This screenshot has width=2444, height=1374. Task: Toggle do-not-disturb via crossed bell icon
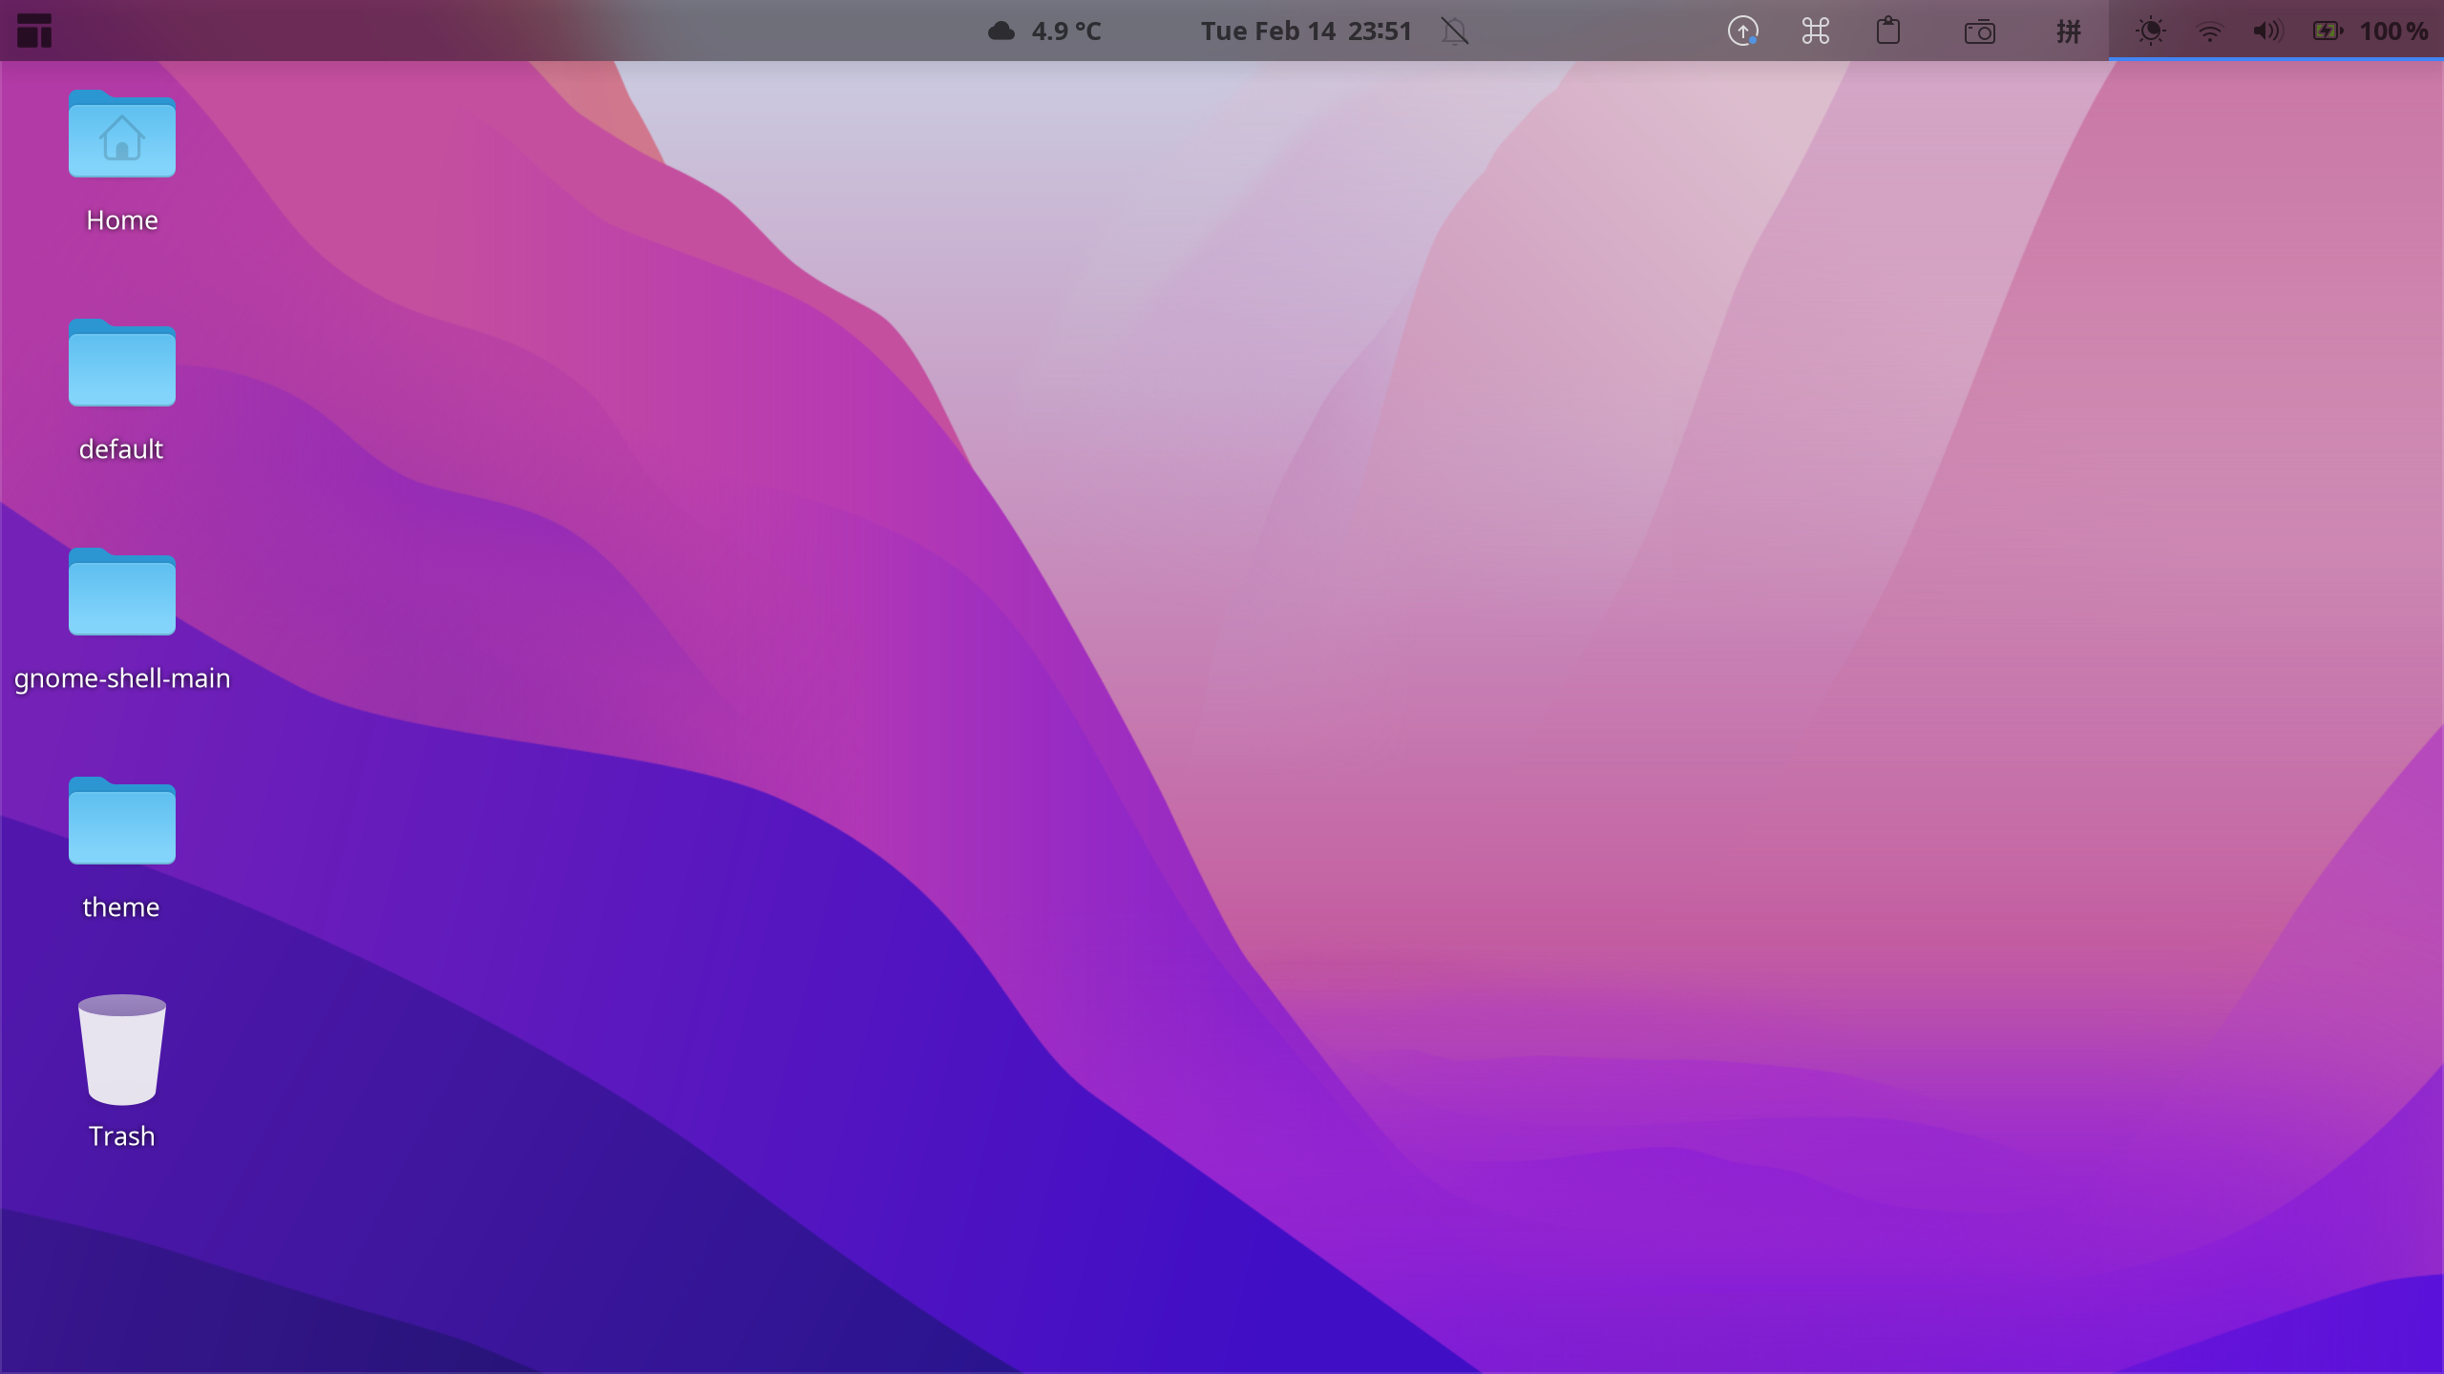pyautogui.click(x=1452, y=31)
